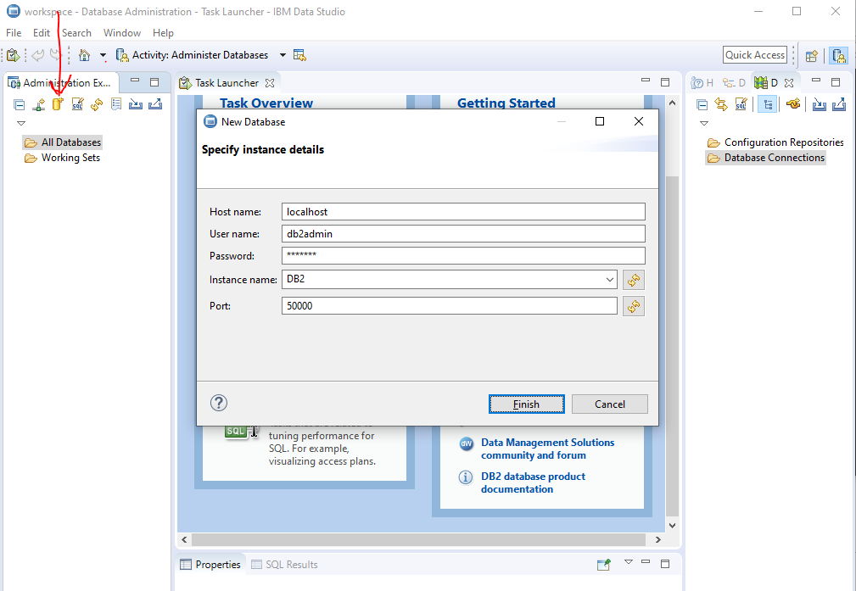
Task: Refresh the Administration Explorer view
Action: (x=97, y=103)
